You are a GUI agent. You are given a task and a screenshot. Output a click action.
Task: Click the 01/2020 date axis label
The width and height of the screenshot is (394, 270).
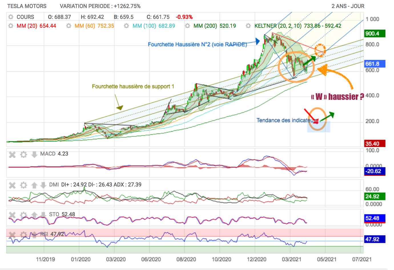[81, 259]
